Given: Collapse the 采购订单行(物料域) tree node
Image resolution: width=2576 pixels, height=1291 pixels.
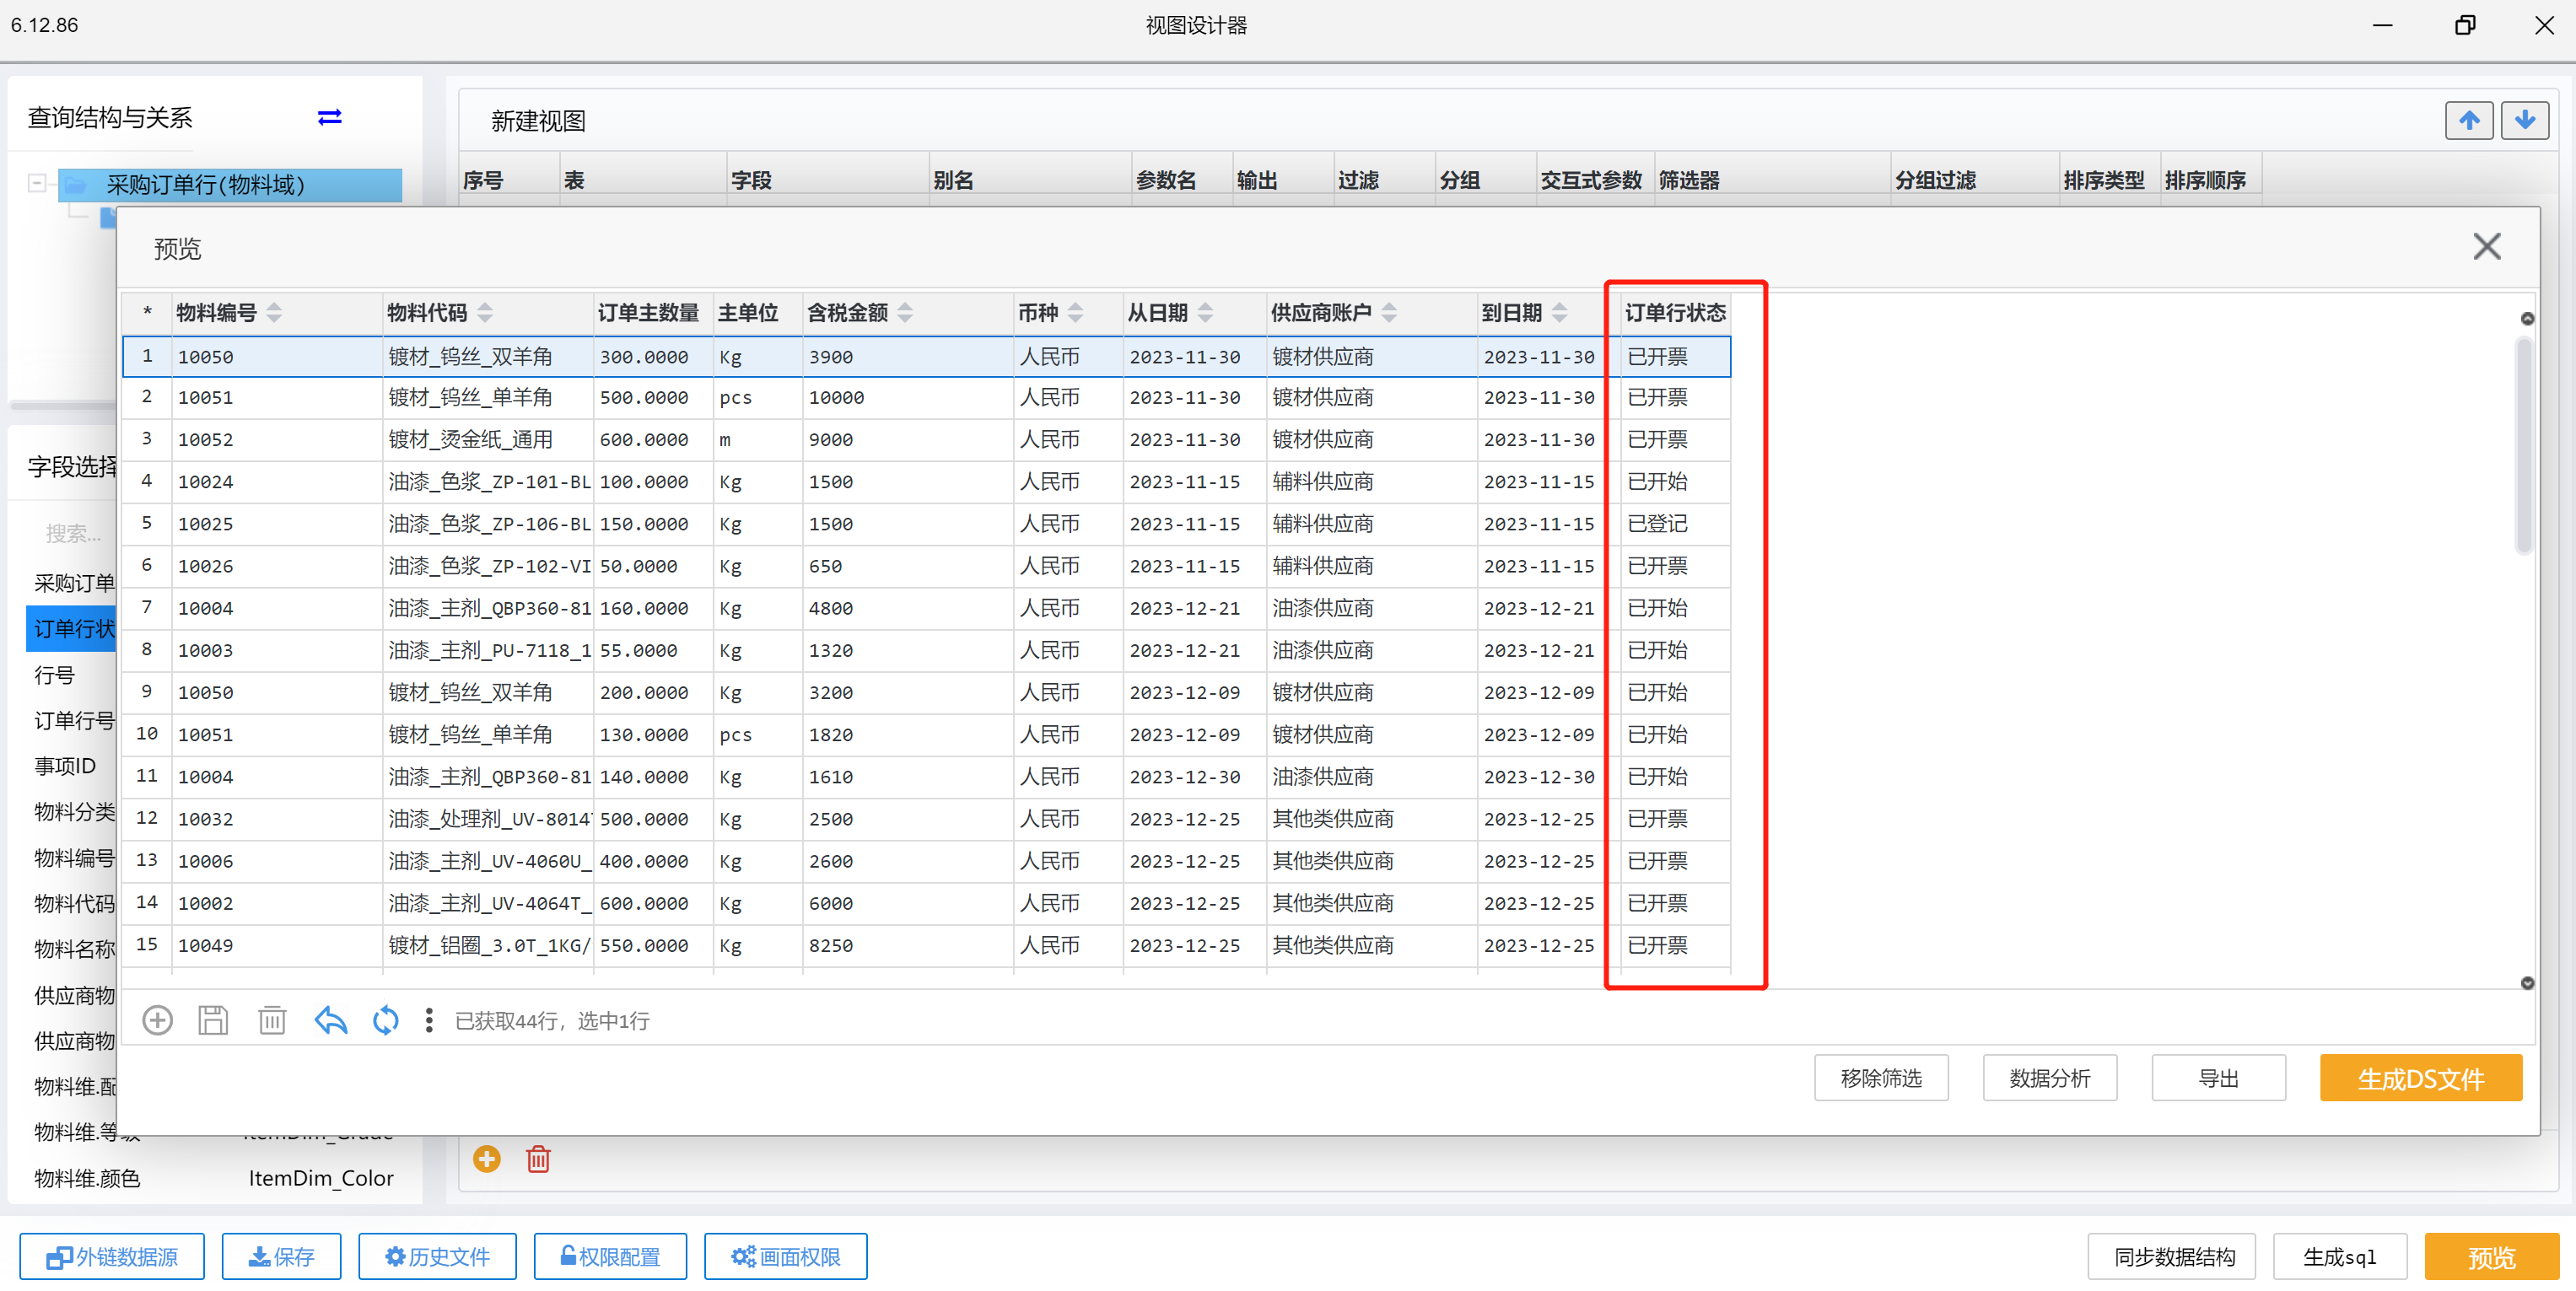Looking at the screenshot, I should click(x=37, y=183).
